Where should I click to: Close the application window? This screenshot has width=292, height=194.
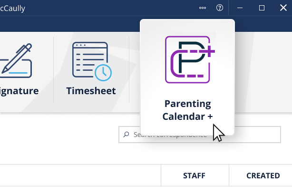[x=282, y=8]
